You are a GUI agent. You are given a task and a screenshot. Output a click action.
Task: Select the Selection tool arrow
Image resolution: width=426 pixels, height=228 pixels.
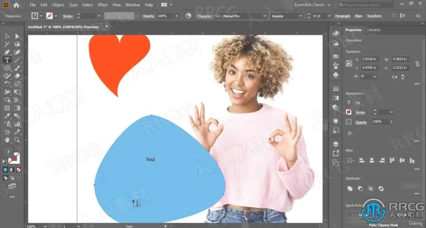(x=7, y=36)
